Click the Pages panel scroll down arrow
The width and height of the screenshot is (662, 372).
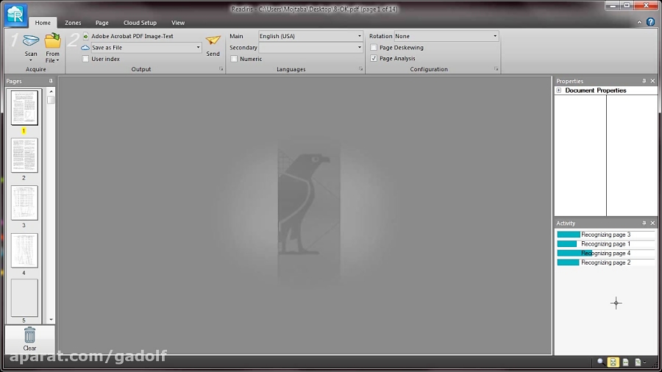(51, 320)
